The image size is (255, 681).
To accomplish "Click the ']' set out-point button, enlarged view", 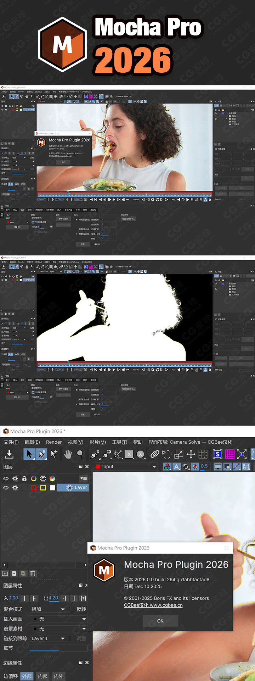I will [74, 598].
